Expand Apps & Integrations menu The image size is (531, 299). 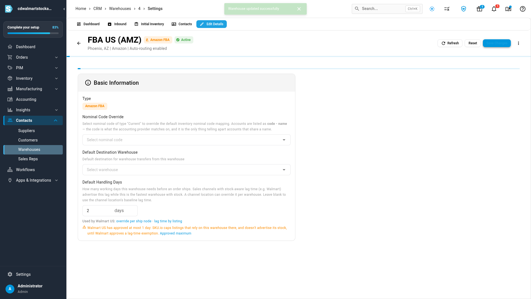pos(33,180)
